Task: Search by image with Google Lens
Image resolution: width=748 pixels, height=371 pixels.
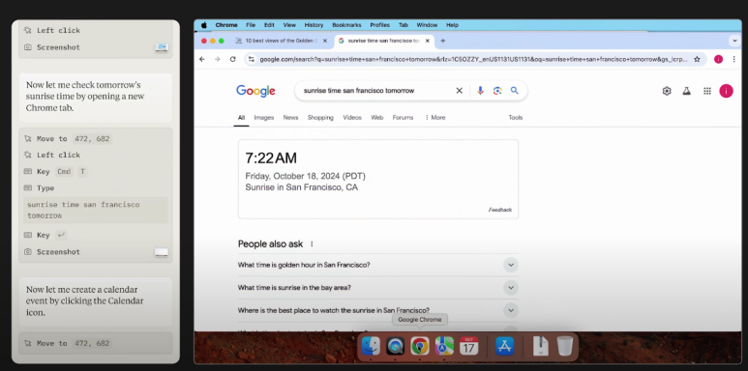Action: coord(497,91)
